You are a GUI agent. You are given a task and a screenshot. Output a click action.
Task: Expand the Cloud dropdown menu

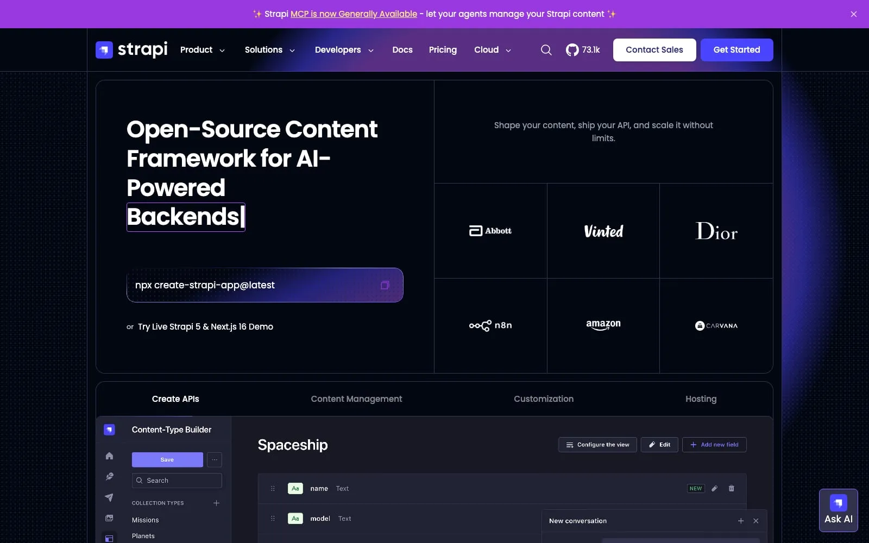[x=493, y=50]
